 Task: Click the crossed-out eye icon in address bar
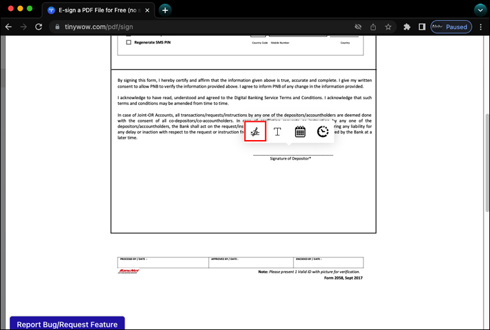[x=358, y=27]
